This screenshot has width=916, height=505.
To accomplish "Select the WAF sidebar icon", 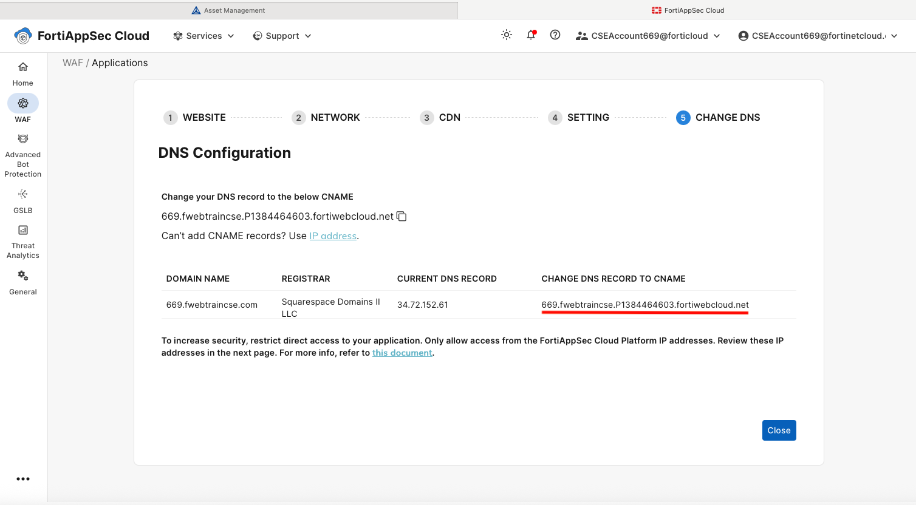I will pos(23,103).
